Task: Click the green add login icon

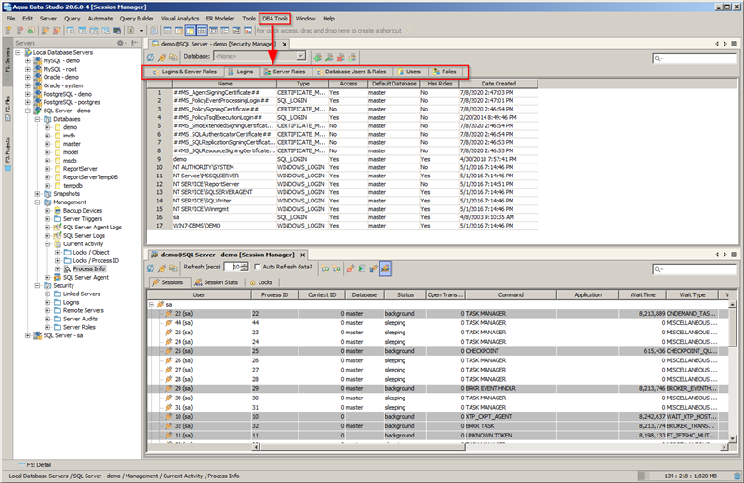Action: (317, 58)
